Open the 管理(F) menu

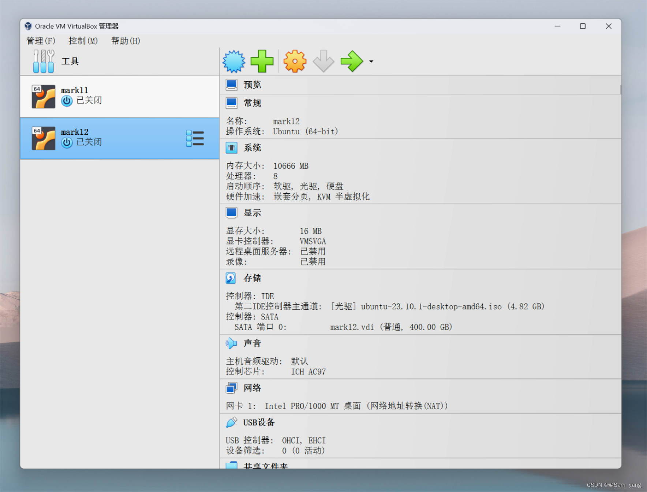coord(41,41)
